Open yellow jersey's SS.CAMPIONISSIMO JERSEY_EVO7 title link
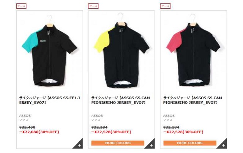This screenshot has height=153, width=243. [x=121, y=100]
